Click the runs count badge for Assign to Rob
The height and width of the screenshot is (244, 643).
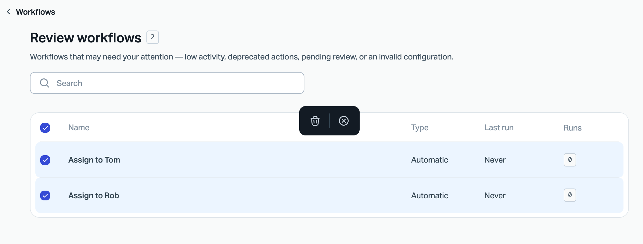[570, 195]
